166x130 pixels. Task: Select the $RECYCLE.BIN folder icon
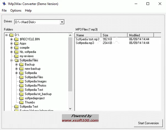[16, 39]
